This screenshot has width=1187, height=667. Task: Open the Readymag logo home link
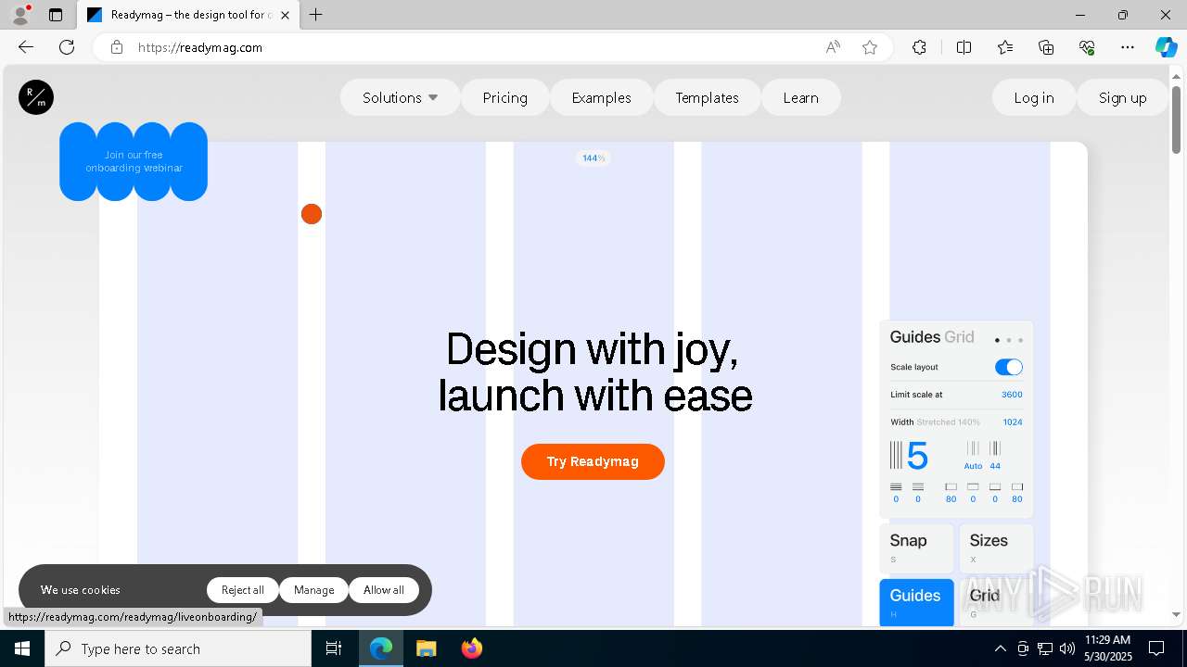(x=36, y=97)
